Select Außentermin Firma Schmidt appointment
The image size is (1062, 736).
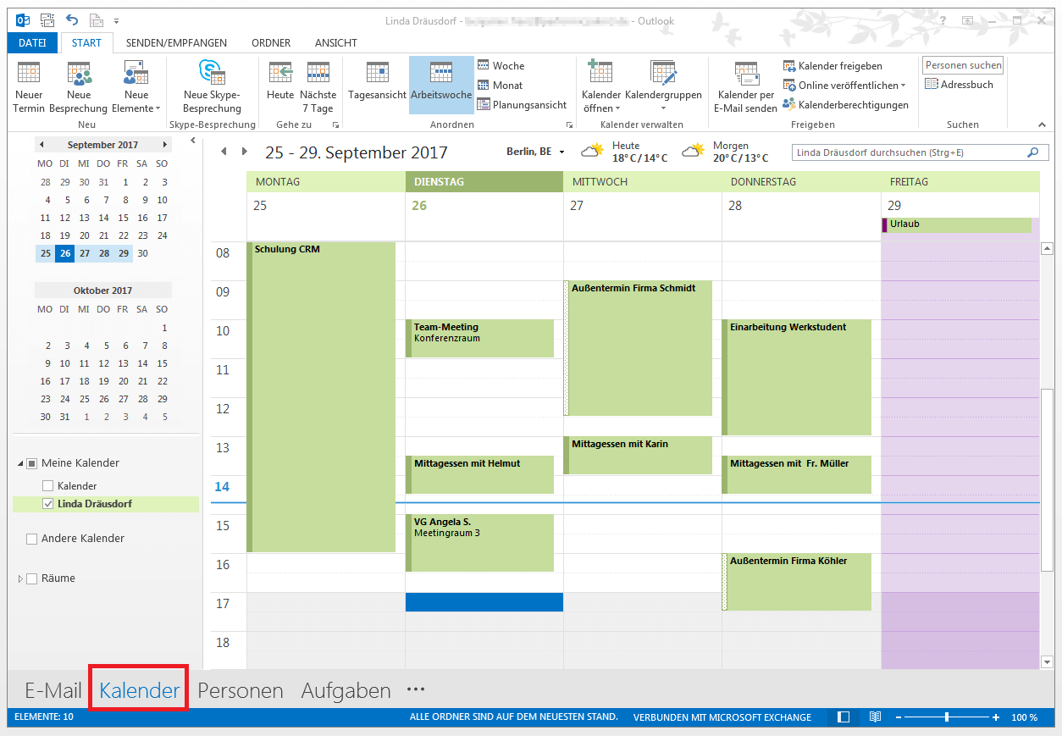pos(638,348)
